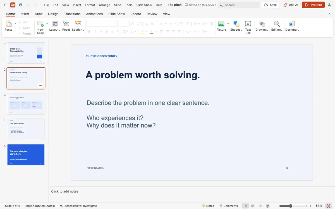Switch to Reading view icon
The height and width of the screenshot is (209, 335).
click(x=260, y=206)
